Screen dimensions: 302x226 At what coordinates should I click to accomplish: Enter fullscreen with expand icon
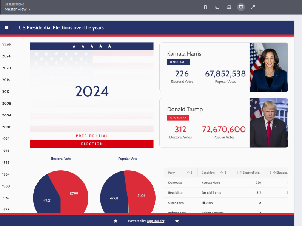click(253, 7)
